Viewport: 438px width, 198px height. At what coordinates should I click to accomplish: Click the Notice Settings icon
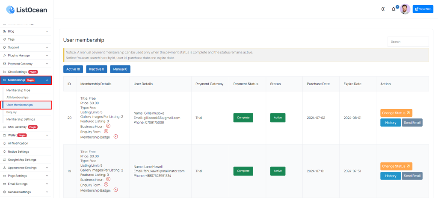[4, 151]
